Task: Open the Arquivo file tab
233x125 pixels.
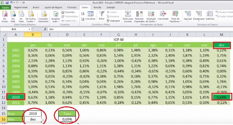Action: click(5, 7)
